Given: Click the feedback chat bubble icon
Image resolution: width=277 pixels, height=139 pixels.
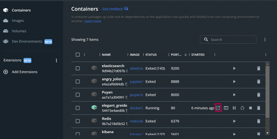Looking at the screenshot, I should (x=126, y=9).
